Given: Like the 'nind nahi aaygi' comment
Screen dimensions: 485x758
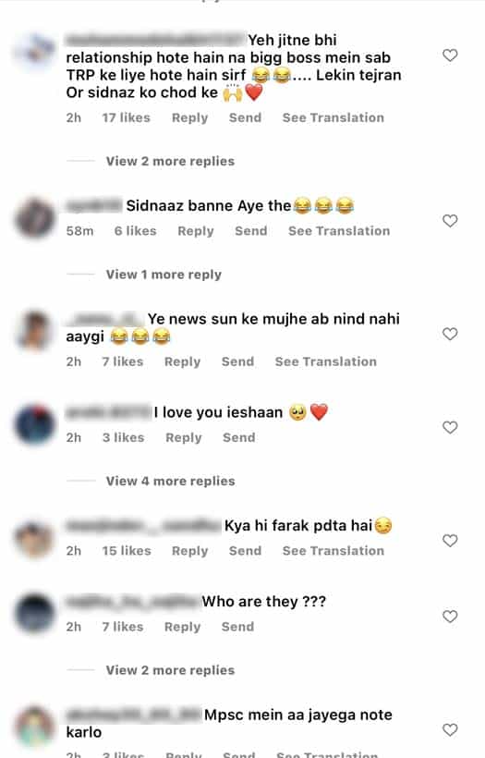Looking at the screenshot, I should click(450, 334).
